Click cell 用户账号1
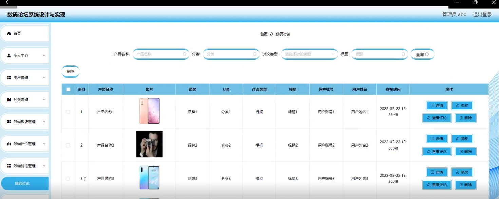The height and width of the screenshot is (199, 499). click(326, 112)
